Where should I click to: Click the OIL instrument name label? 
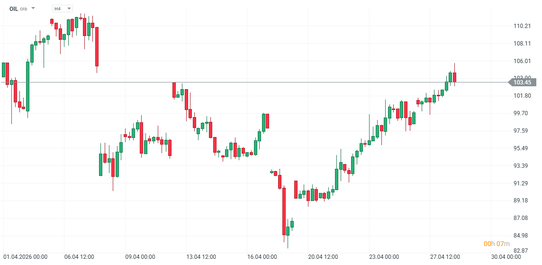pos(14,9)
